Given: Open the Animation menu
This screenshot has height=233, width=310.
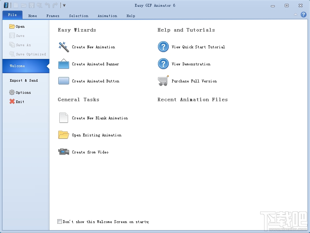Looking at the screenshot, I should pyautogui.click(x=107, y=16).
